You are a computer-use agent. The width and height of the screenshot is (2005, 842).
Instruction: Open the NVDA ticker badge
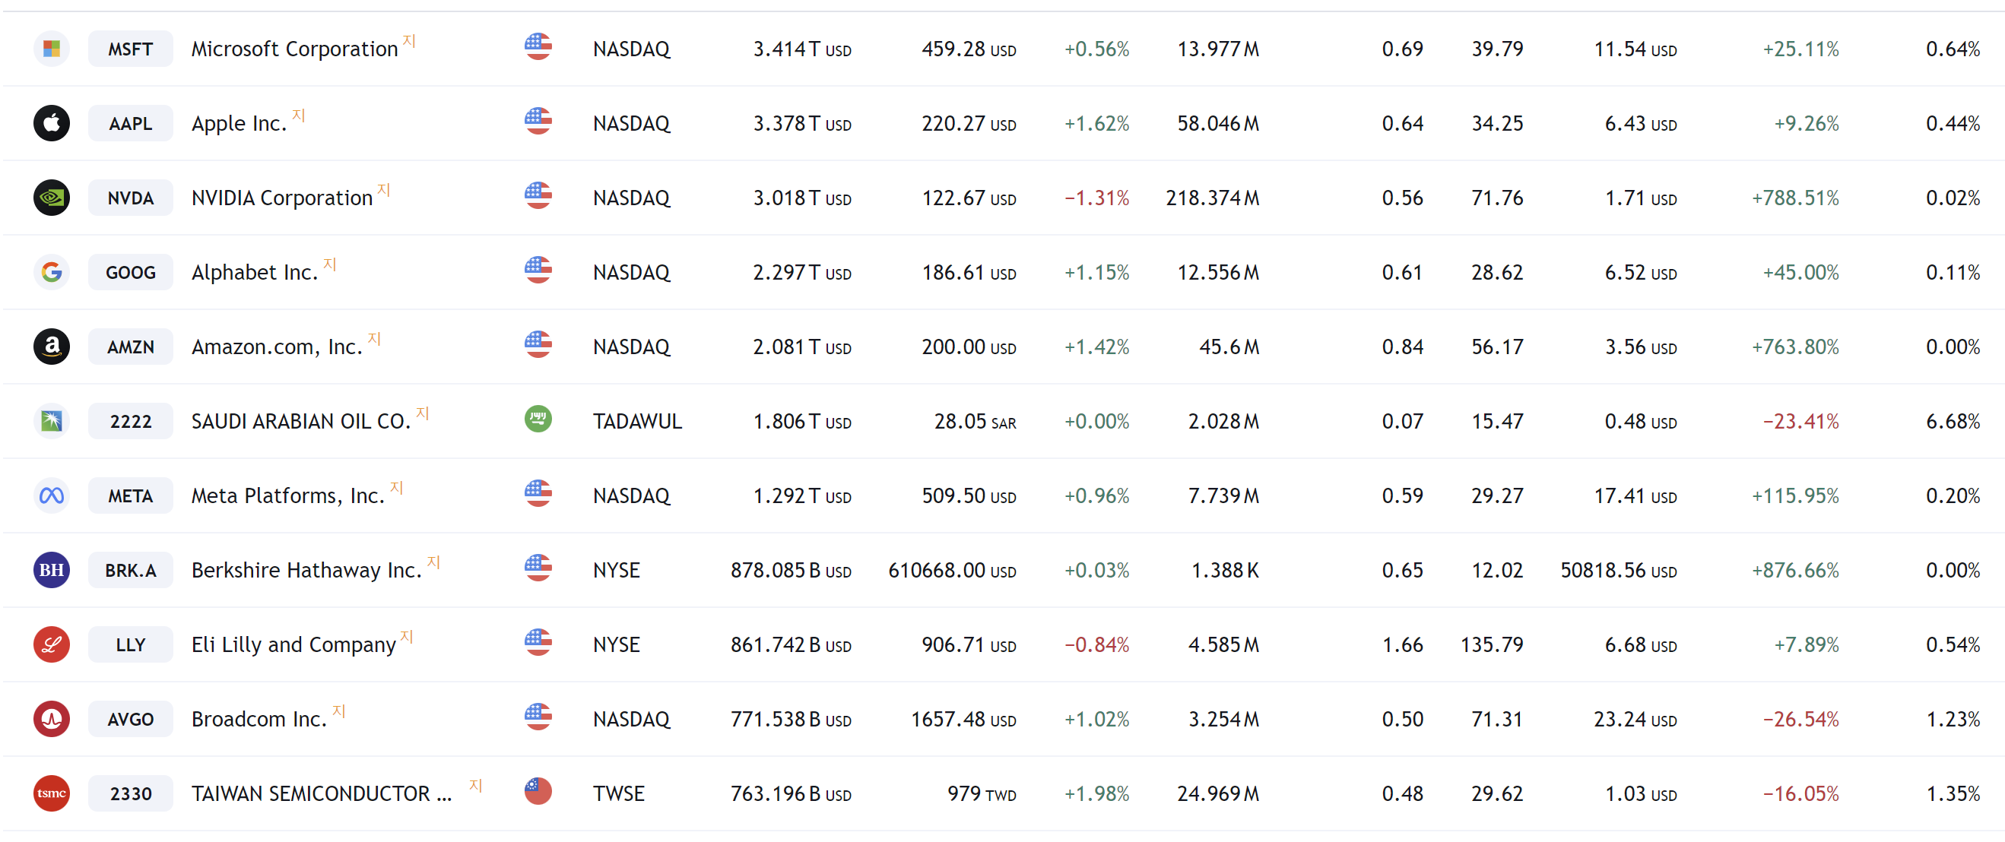tap(130, 198)
